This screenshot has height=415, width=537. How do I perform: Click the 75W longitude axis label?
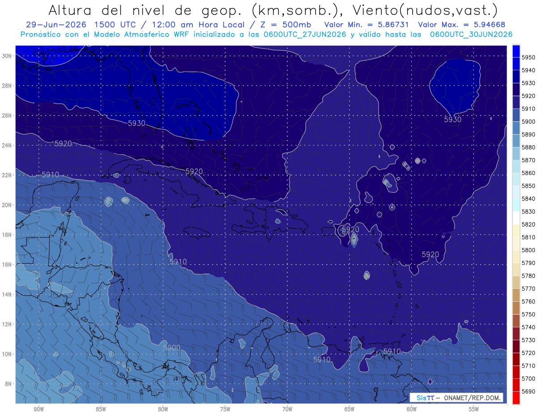tap(225, 409)
